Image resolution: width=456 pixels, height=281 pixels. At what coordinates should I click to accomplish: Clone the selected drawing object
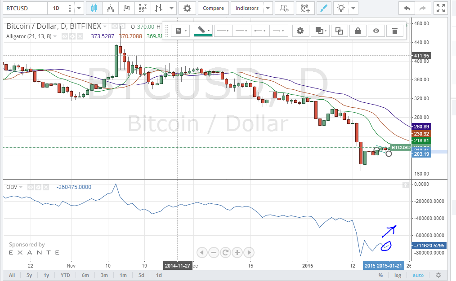pyautogui.click(x=339, y=31)
